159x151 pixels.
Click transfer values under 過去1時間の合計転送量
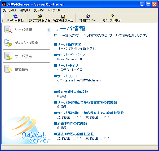84,138
